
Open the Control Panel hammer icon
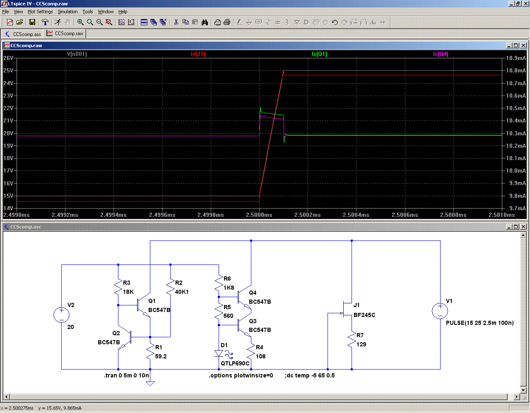(x=45, y=22)
